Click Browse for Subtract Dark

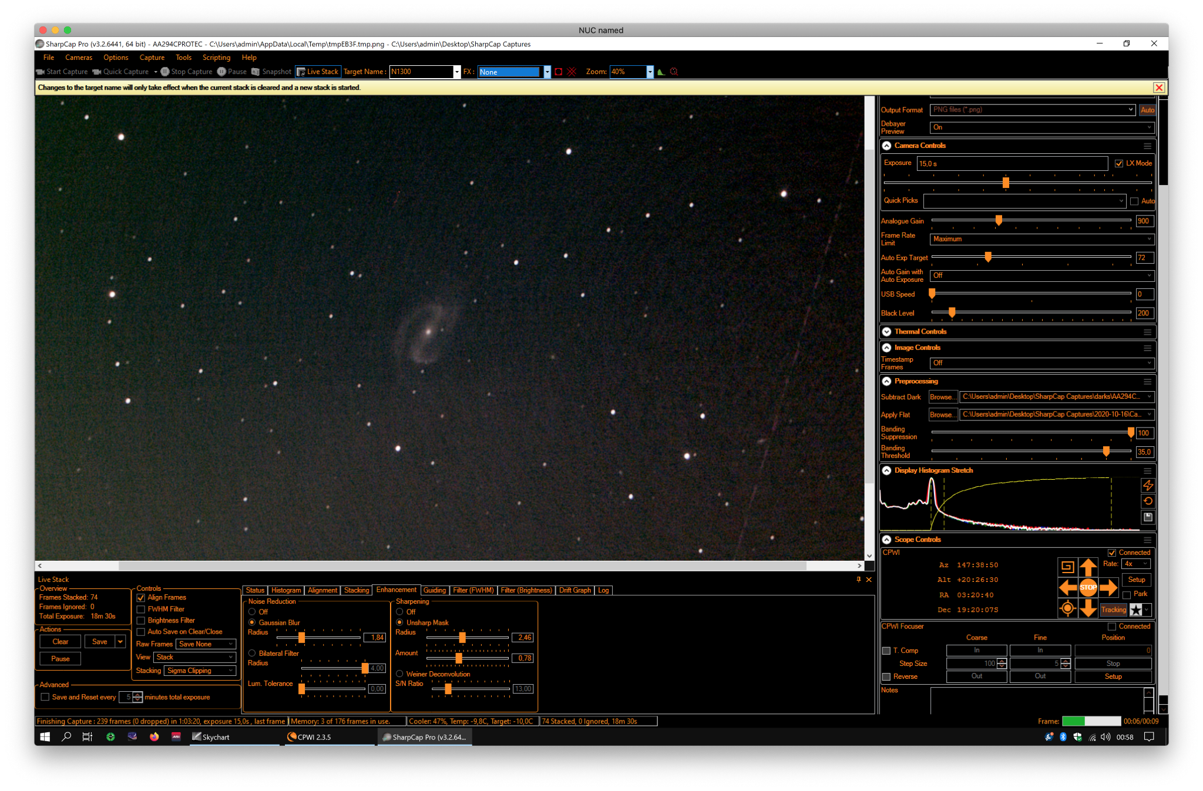[x=942, y=397]
